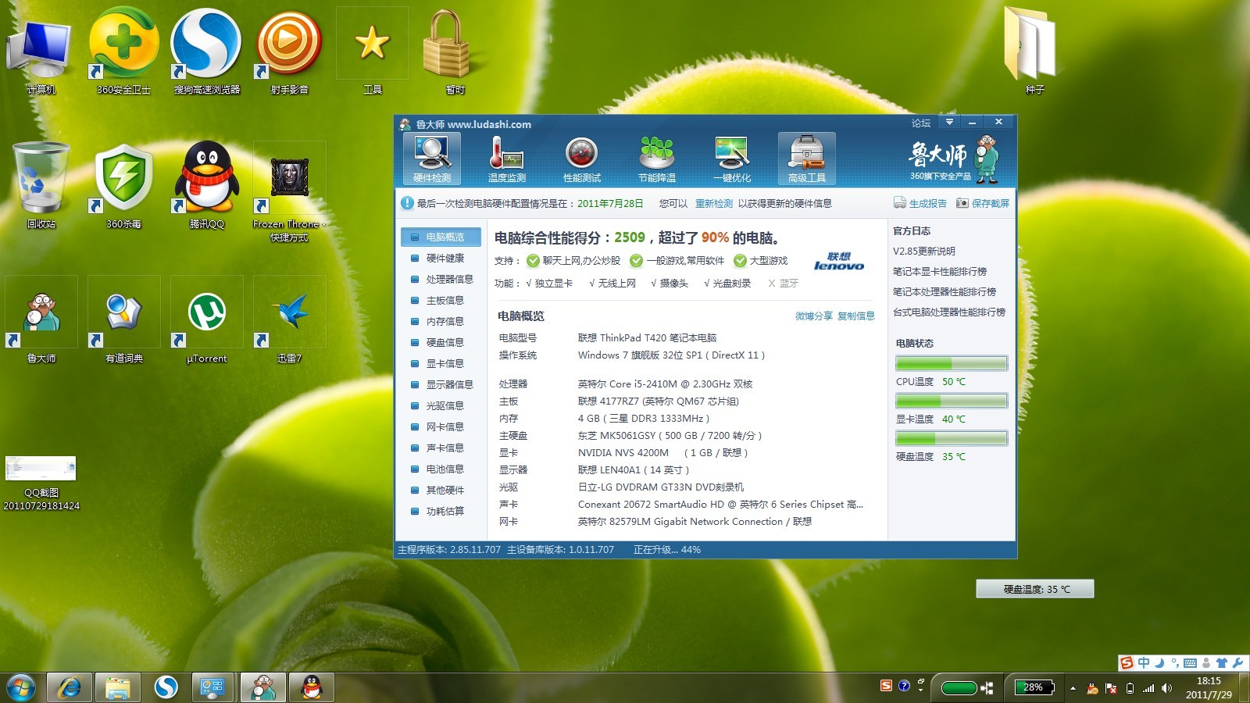Select the 功耗估算 sidebar tab
The image size is (1250, 703).
click(441, 511)
